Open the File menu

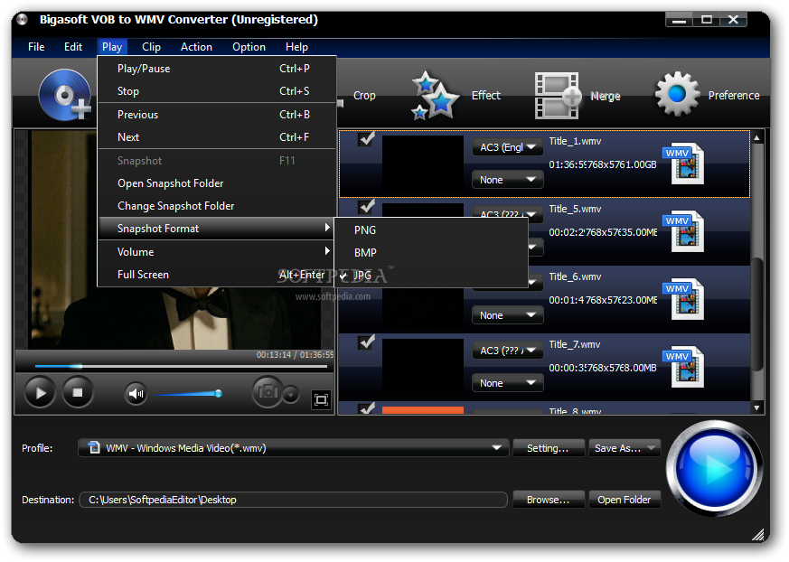(x=36, y=47)
